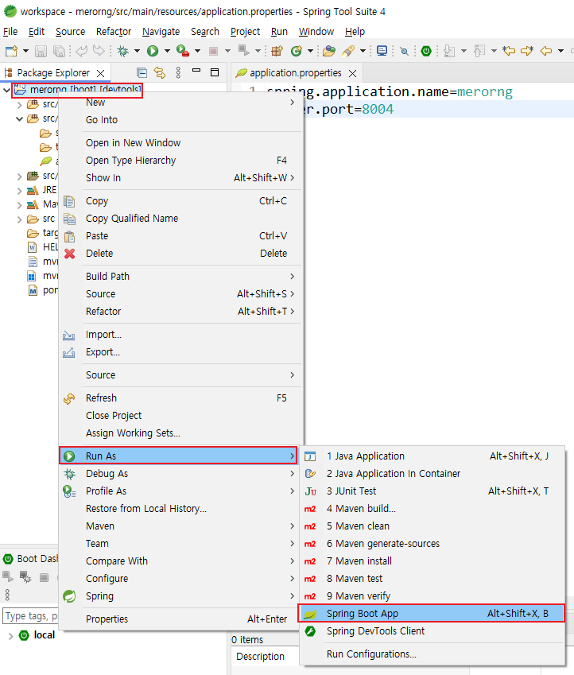This screenshot has height=675, width=574.
Task: Click Import... in context menu
Action: pyautogui.click(x=180, y=335)
